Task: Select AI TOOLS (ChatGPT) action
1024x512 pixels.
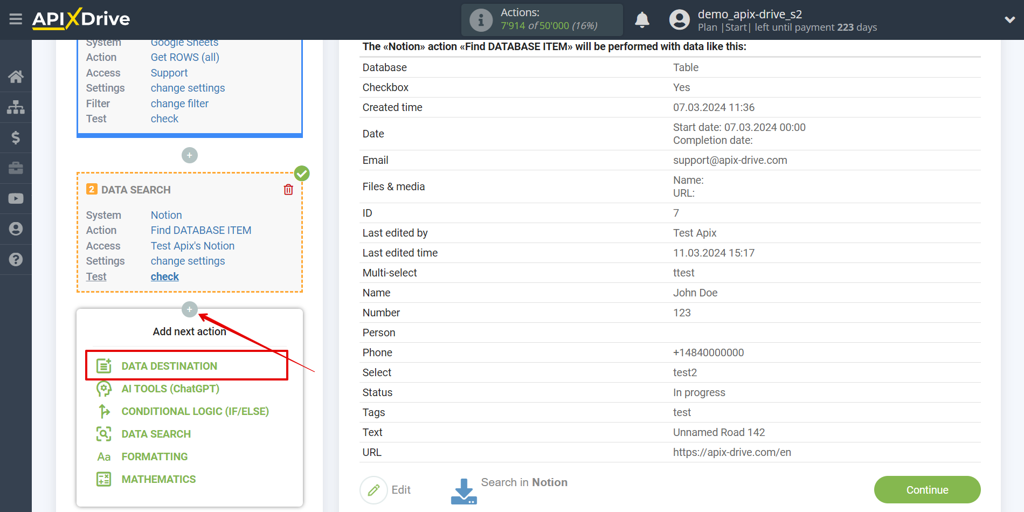Action: (170, 389)
